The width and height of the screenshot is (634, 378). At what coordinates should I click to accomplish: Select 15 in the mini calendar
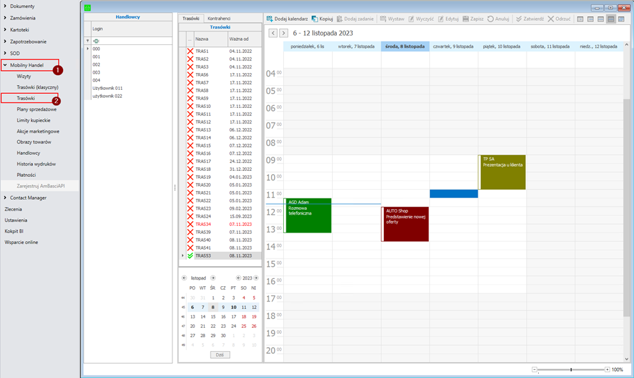(x=213, y=316)
